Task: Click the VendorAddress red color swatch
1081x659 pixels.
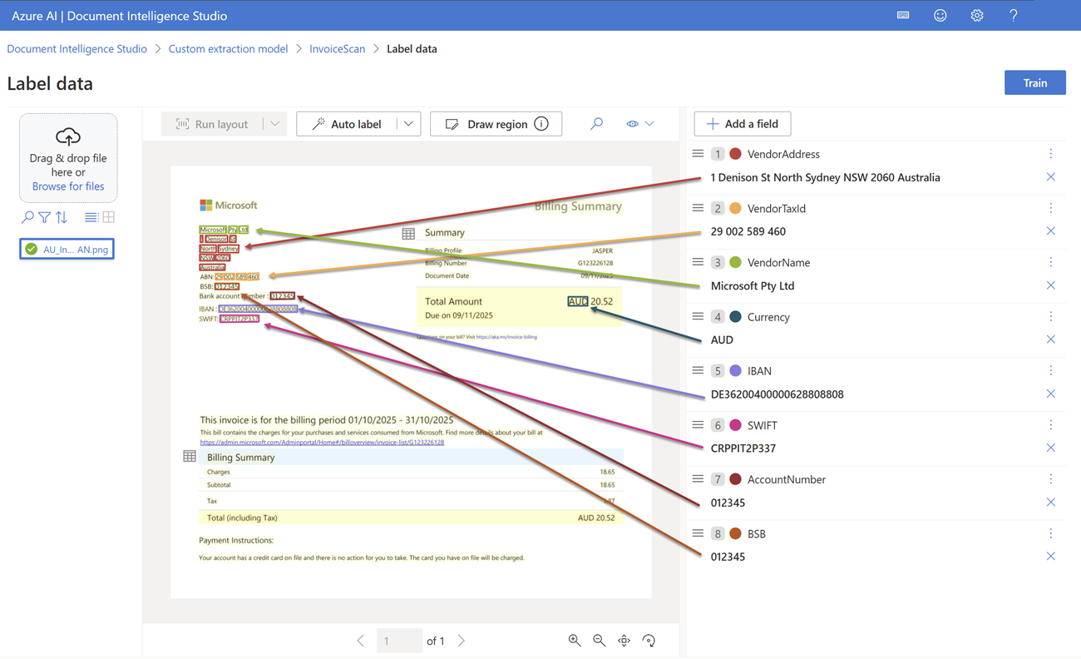Action: pos(735,154)
